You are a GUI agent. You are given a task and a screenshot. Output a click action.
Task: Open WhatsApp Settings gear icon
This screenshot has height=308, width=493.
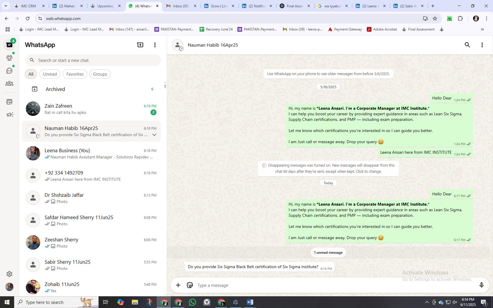tap(9, 274)
